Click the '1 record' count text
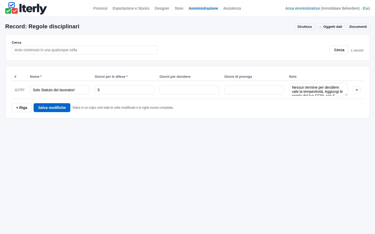 pos(357,50)
